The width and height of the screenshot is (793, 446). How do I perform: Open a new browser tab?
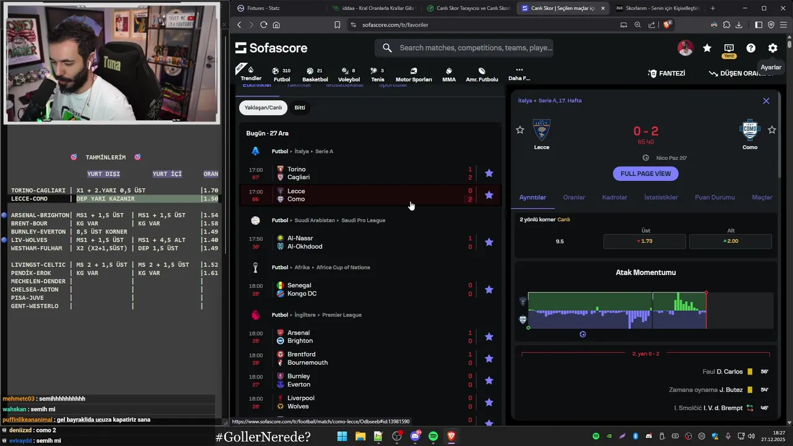pyautogui.click(x=712, y=8)
